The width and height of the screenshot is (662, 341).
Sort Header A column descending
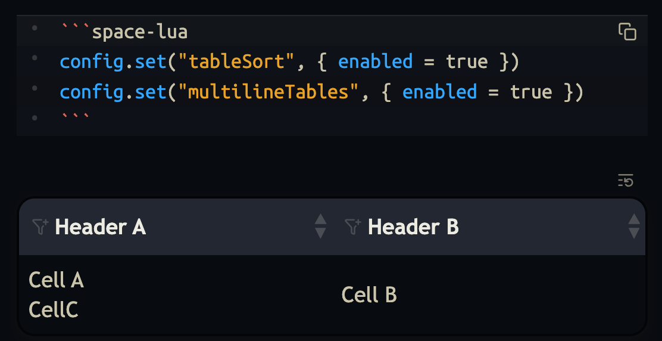pos(320,233)
